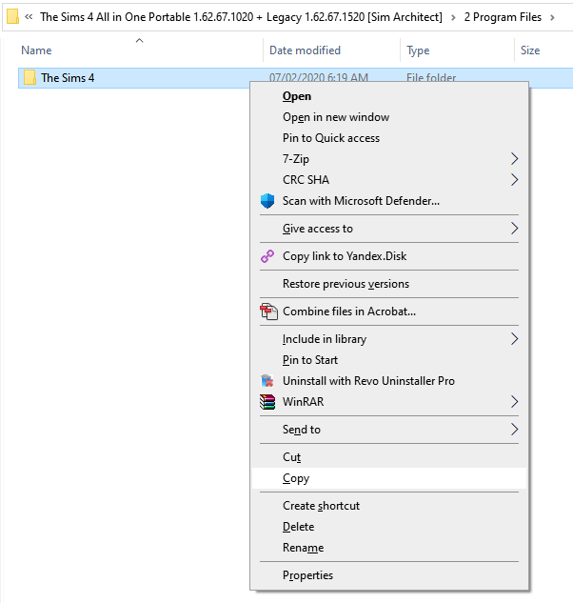Image resolution: width=573 pixels, height=603 pixels.
Task: Expand the Give access to submenu arrow
Action: (514, 229)
